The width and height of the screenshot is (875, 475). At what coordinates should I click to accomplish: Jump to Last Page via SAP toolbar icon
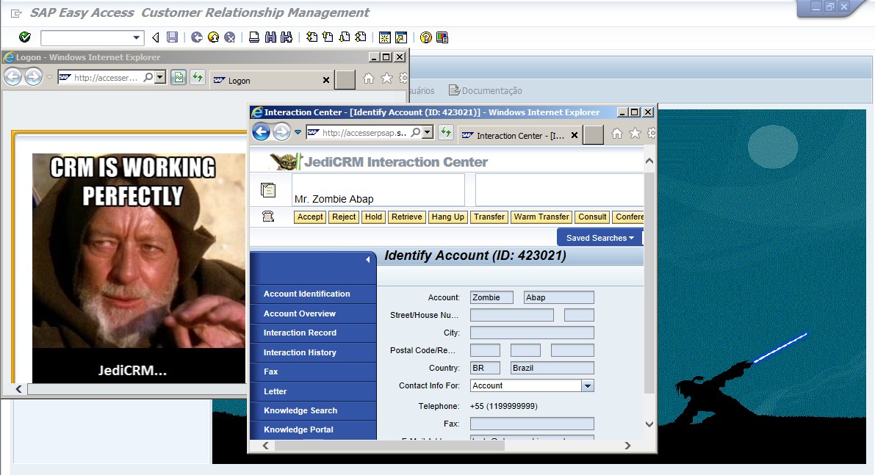pos(361,37)
